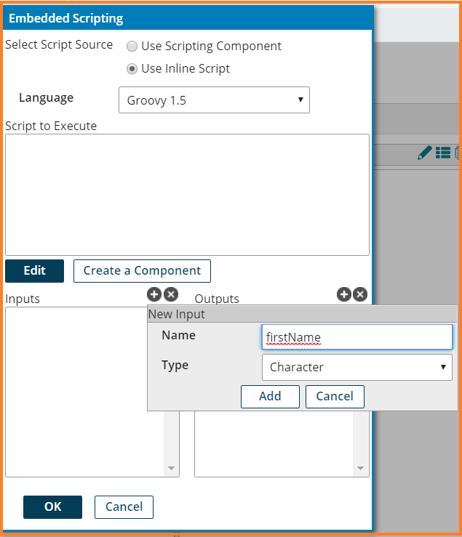
Task: Select Use Inline Script radio button
Action: [x=132, y=69]
